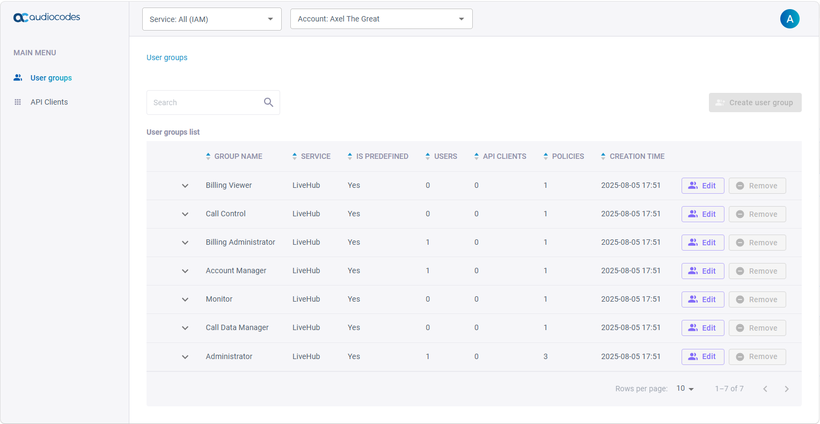Viewport: 820px width, 424px height.
Task: Sort by Group Name arrows
Action: [x=208, y=156]
